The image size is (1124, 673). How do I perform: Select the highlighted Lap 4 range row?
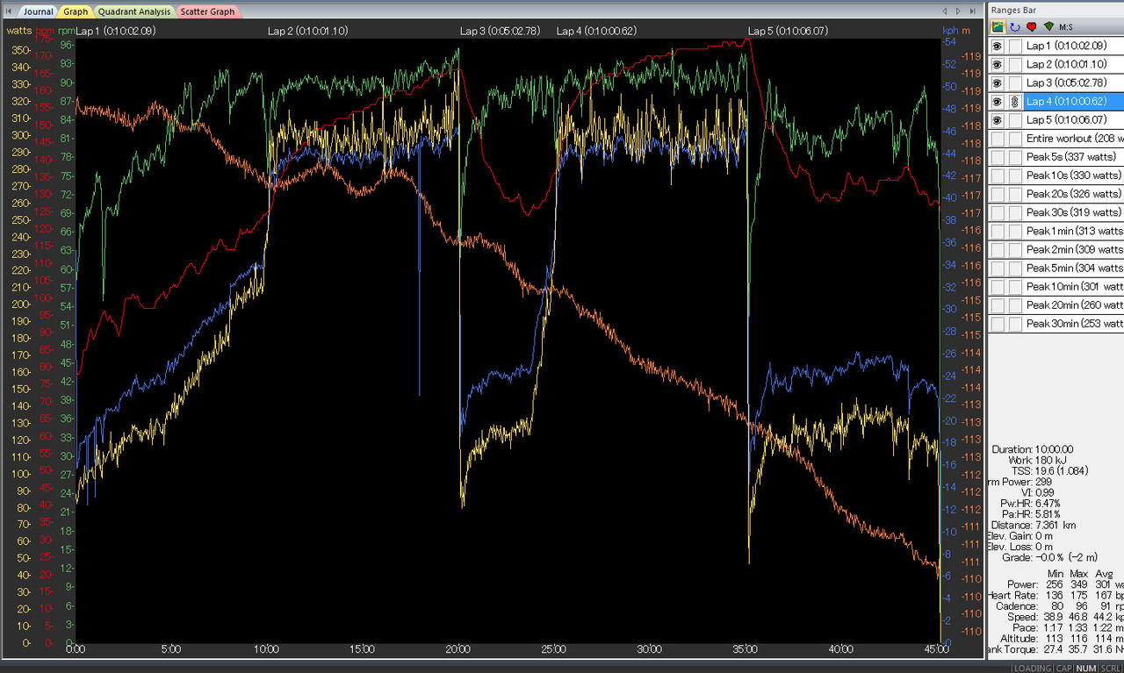1073,101
